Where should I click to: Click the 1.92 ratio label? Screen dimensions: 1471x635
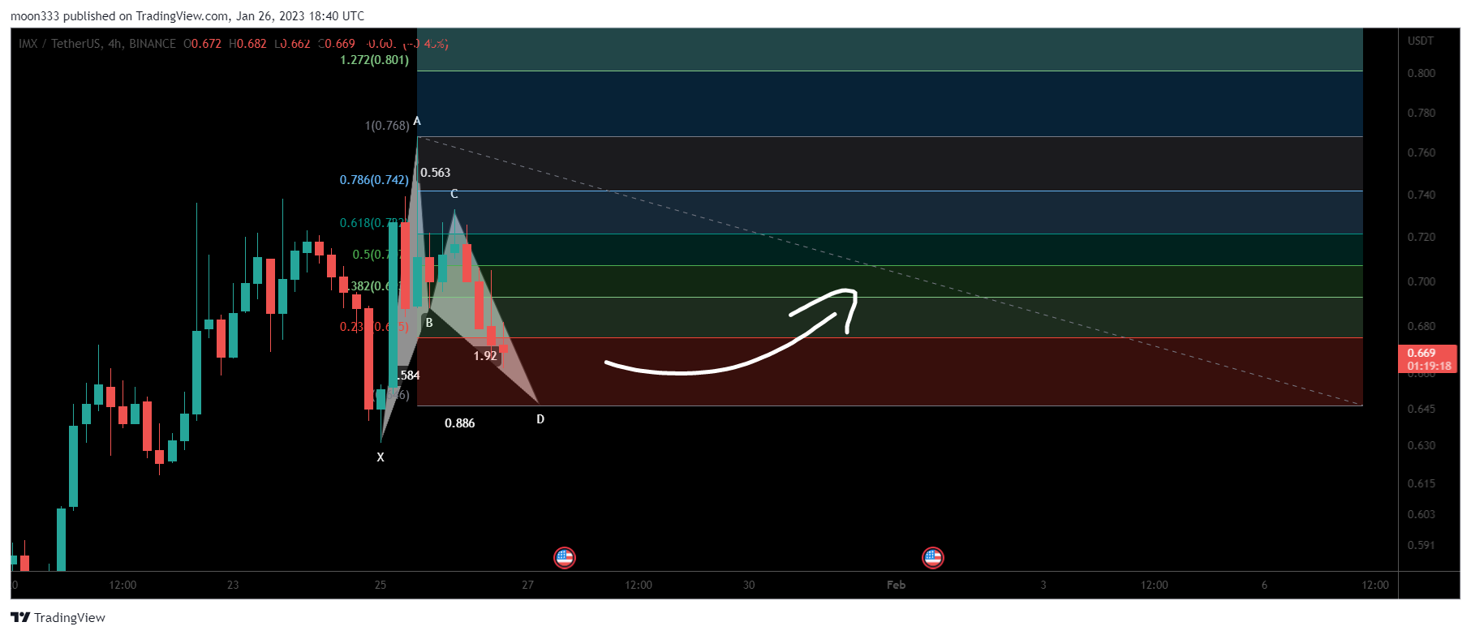point(485,356)
